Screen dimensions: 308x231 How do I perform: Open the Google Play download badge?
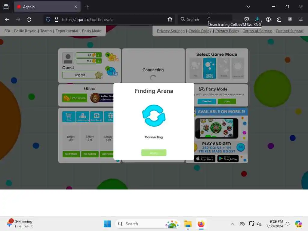point(228,159)
